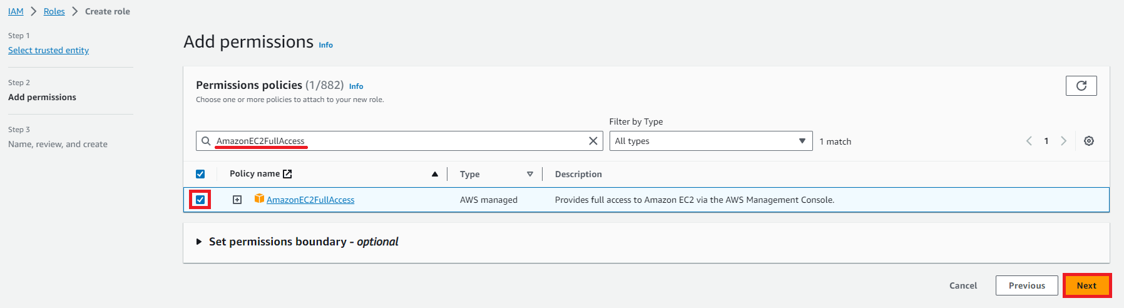1124x308 pixels.
Task: Click the AWS managed type cell
Action: tap(489, 200)
